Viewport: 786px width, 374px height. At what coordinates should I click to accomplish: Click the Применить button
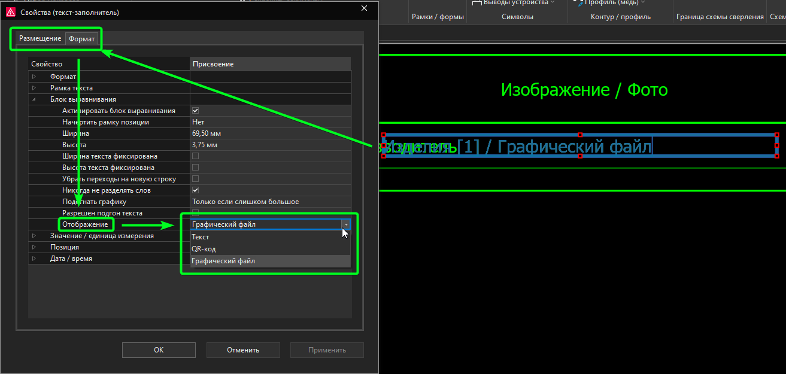(327, 350)
